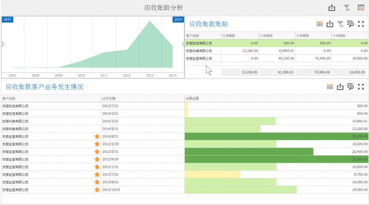Maximize the 应收账款客户业务发生情况 panel
The height and width of the screenshot is (205, 369).
point(361,87)
